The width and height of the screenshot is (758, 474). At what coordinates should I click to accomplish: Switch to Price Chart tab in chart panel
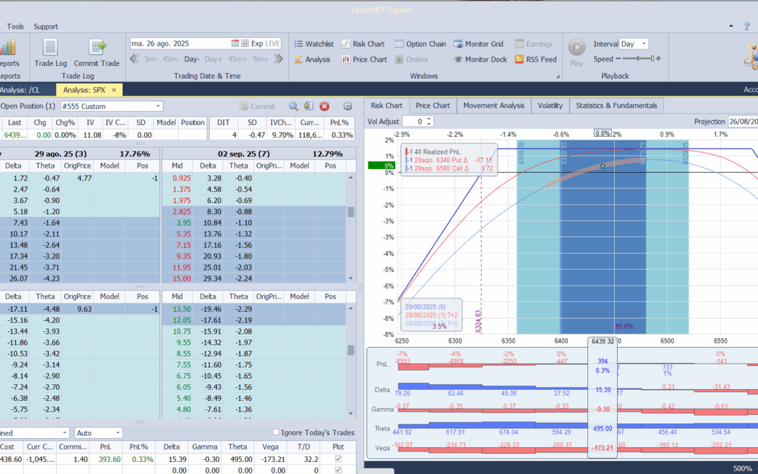432,105
